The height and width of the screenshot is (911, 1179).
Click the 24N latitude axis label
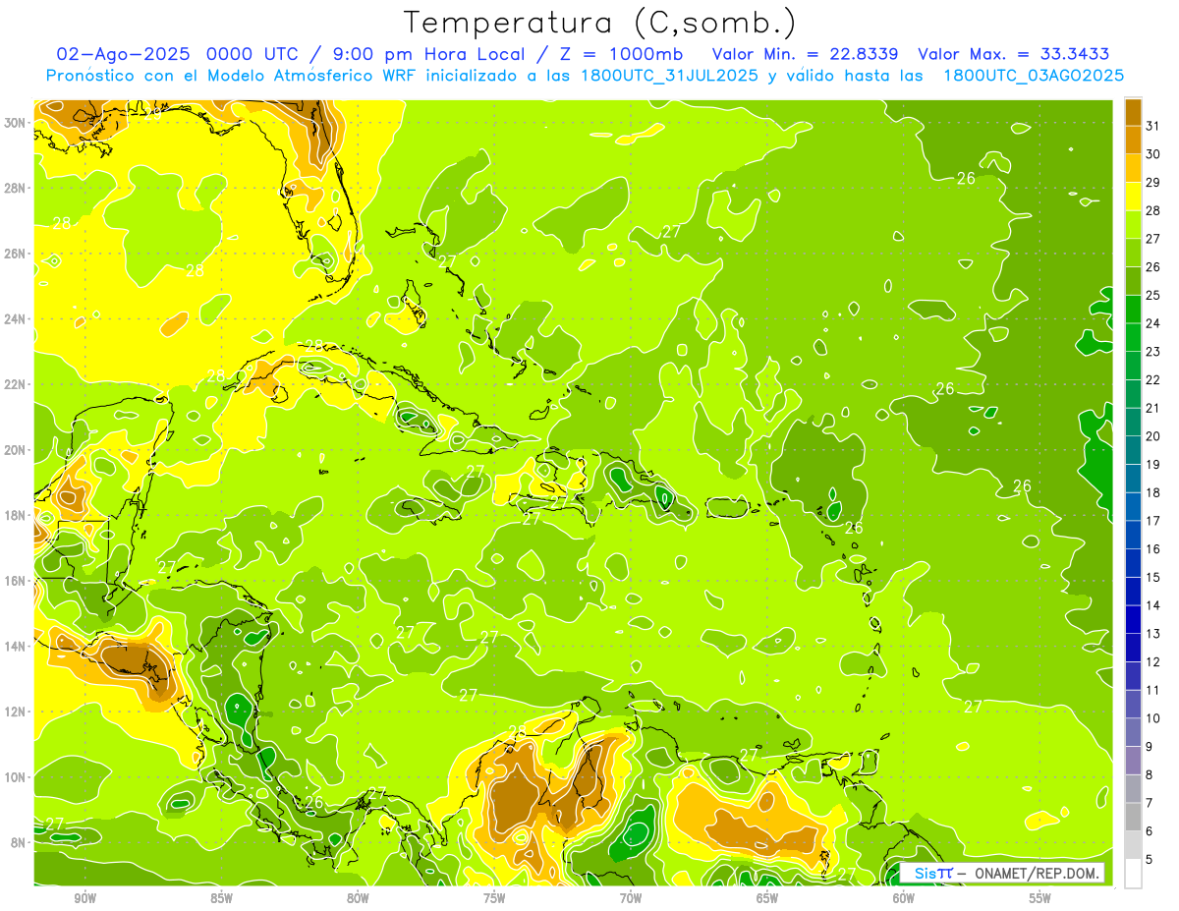click(x=15, y=319)
